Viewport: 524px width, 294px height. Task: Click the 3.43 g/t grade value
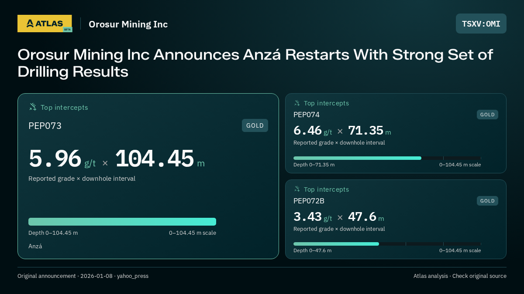pyautogui.click(x=313, y=217)
